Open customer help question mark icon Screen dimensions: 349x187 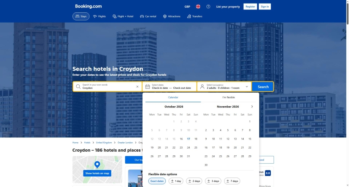click(x=208, y=7)
